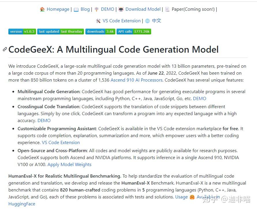Click the downloads 3.6k badge
The image size is (257, 210).
[100, 32]
